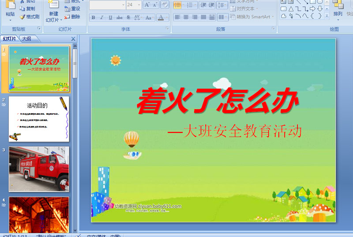Click the smiling sun image
The width and height of the screenshot is (353, 237).
pos(116,61)
